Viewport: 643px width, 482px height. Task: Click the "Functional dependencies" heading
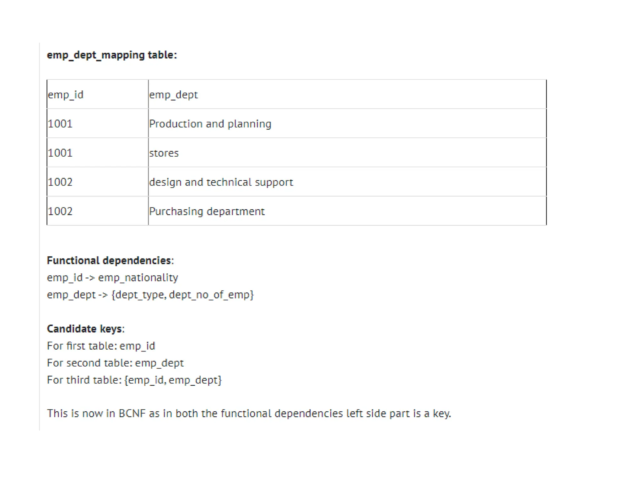click(109, 260)
